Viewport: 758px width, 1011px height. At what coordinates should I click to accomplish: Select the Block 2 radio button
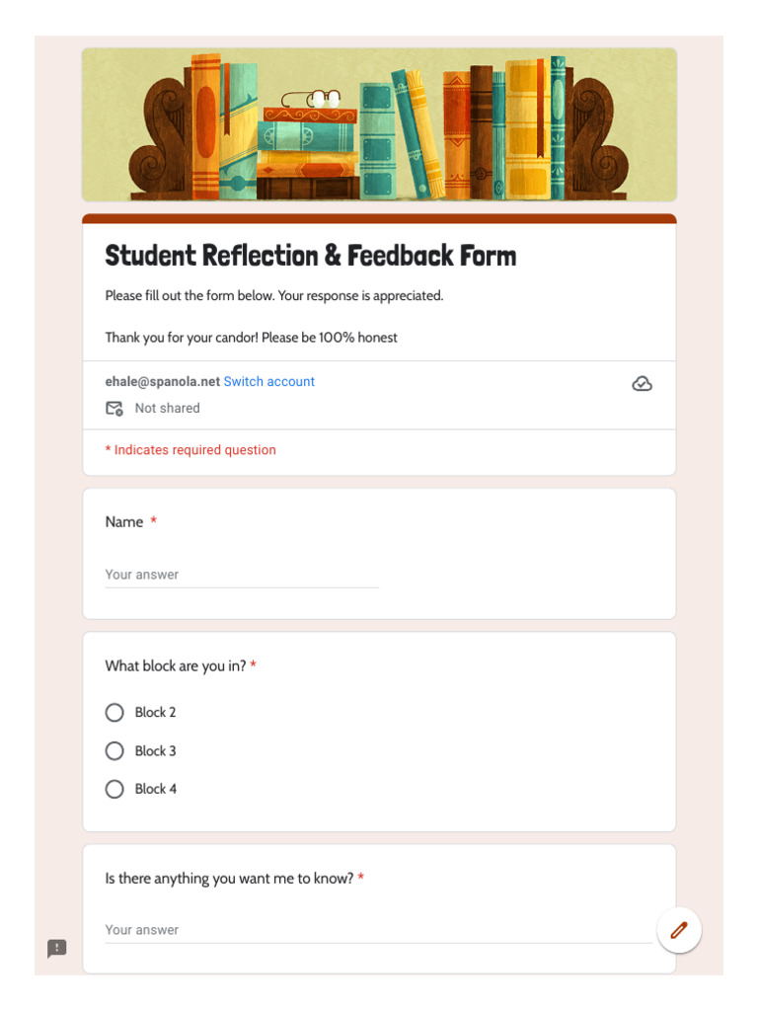click(x=114, y=713)
